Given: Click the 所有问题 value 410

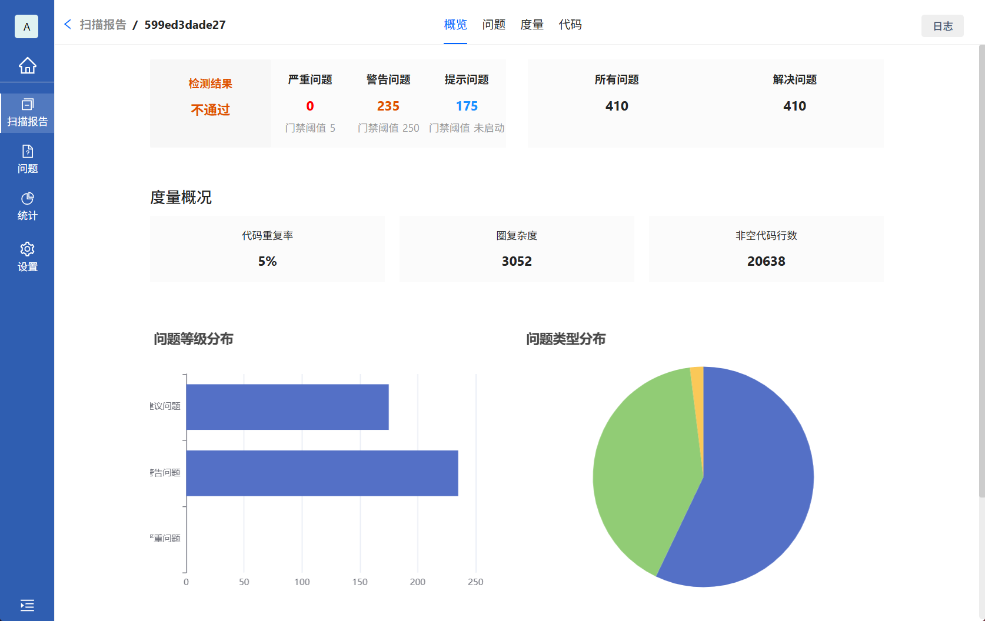Looking at the screenshot, I should [617, 106].
